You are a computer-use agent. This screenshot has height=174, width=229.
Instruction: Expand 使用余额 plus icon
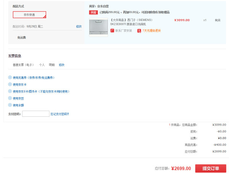coord(10,105)
